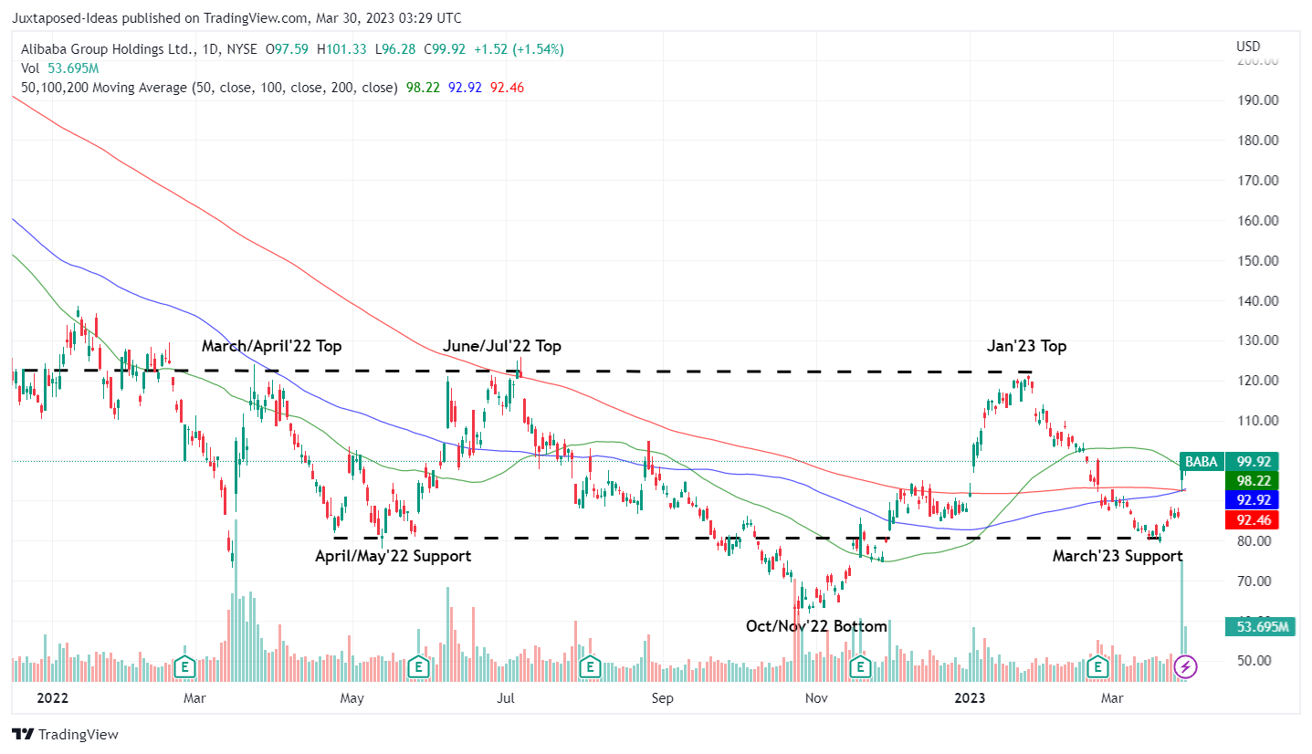Click blue 92.92 value in indicator legend

[x=463, y=88]
